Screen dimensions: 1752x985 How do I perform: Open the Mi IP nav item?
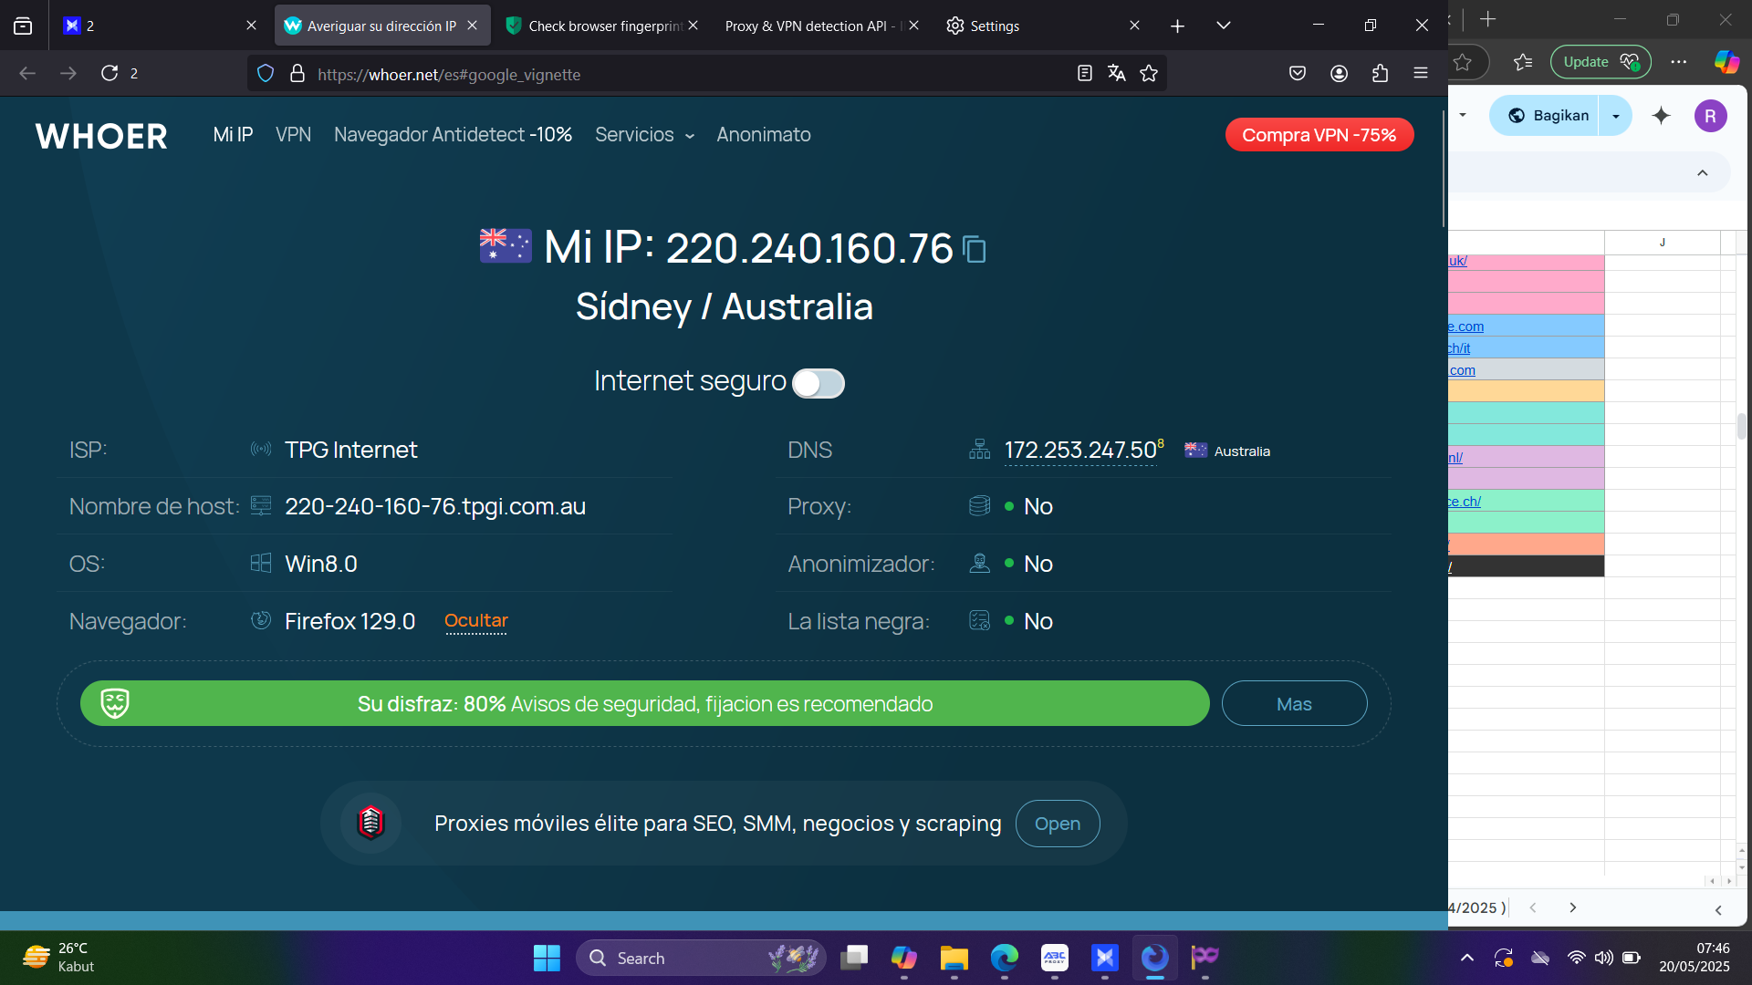click(233, 135)
